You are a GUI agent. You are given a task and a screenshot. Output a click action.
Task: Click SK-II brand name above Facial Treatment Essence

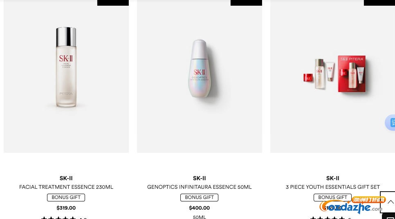(x=66, y=178)
